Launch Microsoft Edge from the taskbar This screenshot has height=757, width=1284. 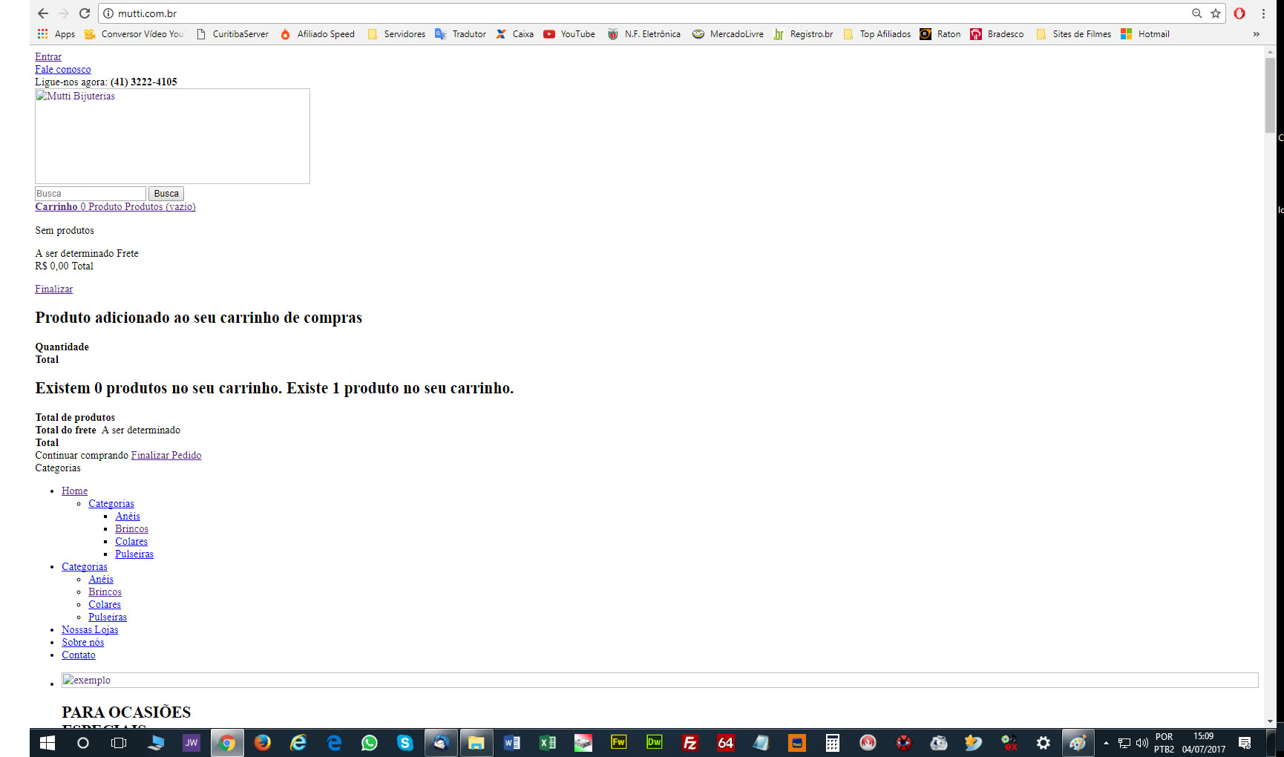334,743
